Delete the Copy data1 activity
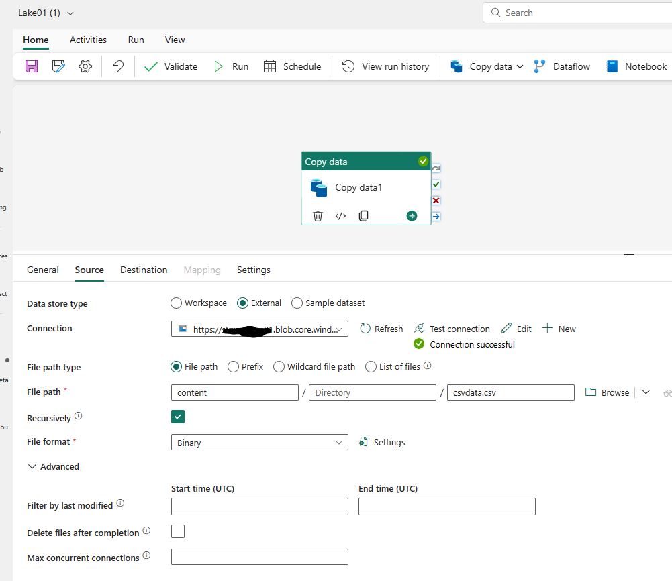This screenshot has height=581, width=672. tap(318, 216)
